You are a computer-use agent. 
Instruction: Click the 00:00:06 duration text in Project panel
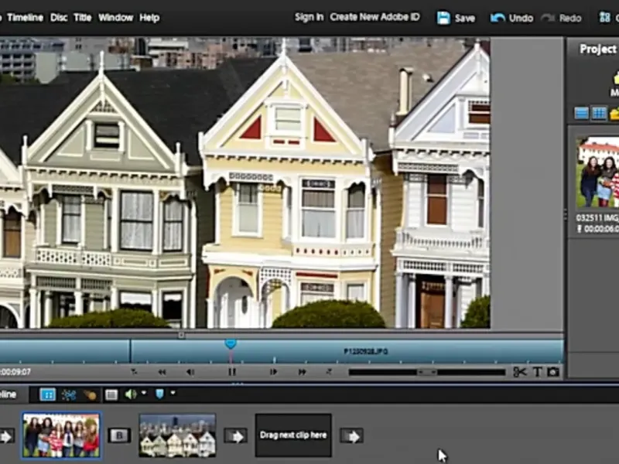click(x=601, y=229)
